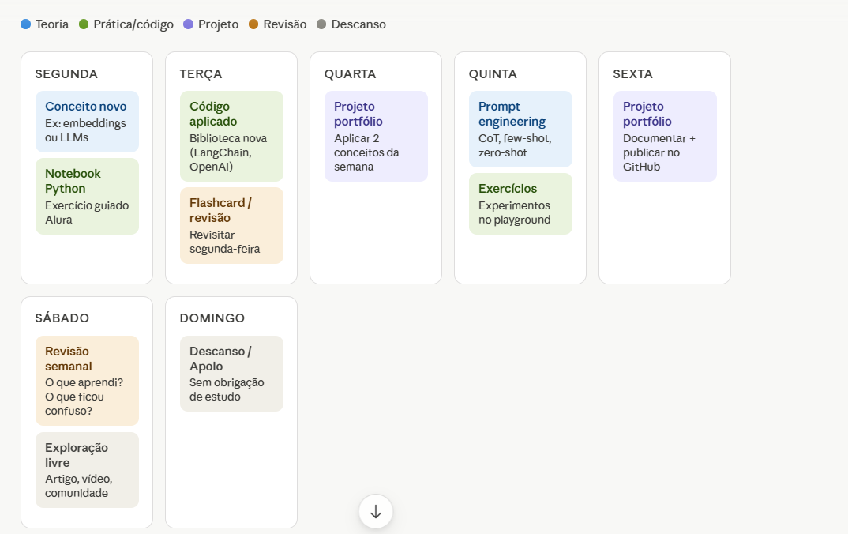Open Quarta's Projeto portfólio card

coord(376,137)
